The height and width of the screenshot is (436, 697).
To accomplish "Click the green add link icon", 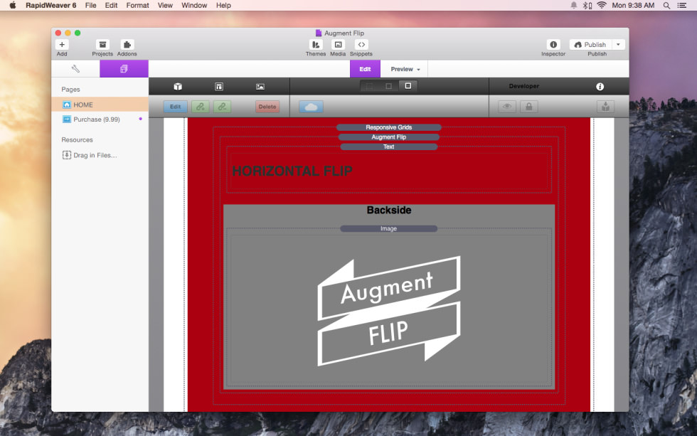I will click(201, 107).
